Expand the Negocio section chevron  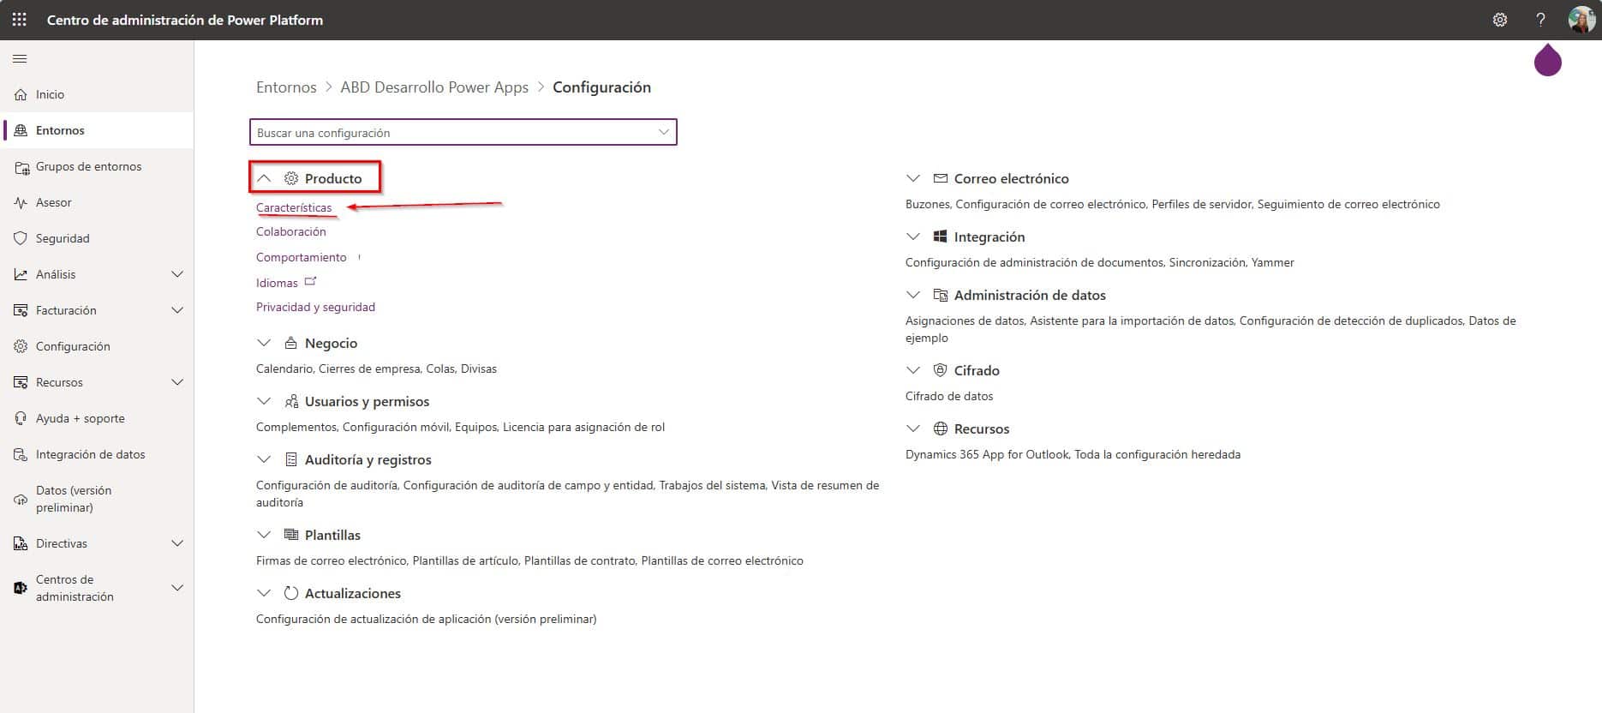pyautogui.click(x=264, y=343)
